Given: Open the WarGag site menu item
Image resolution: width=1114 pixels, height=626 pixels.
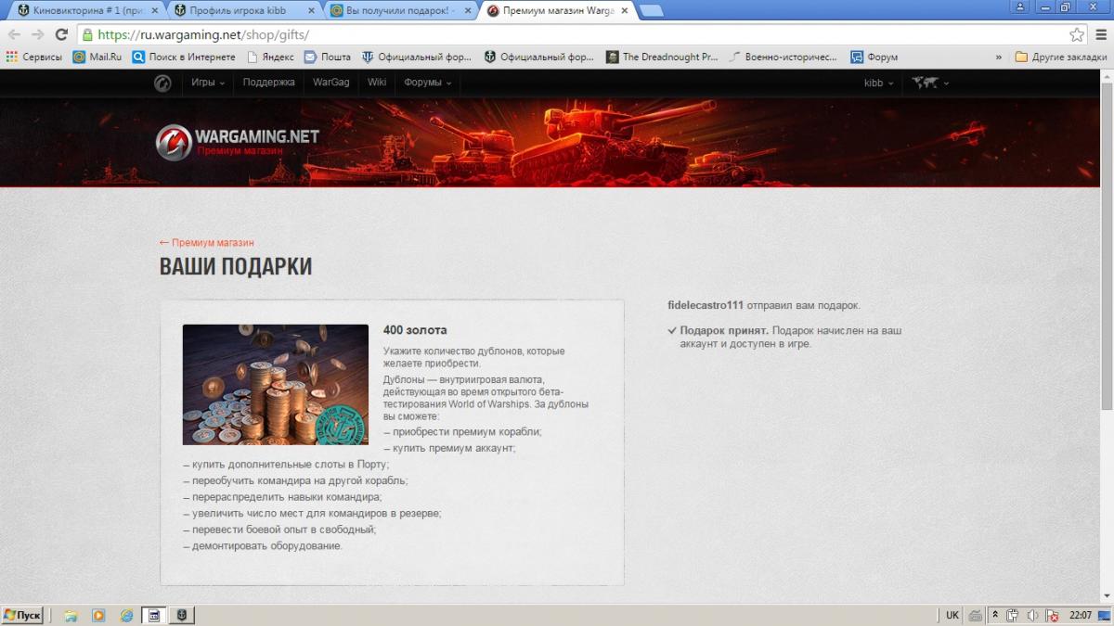Looking at the screenshot, I should pos(331,83).
